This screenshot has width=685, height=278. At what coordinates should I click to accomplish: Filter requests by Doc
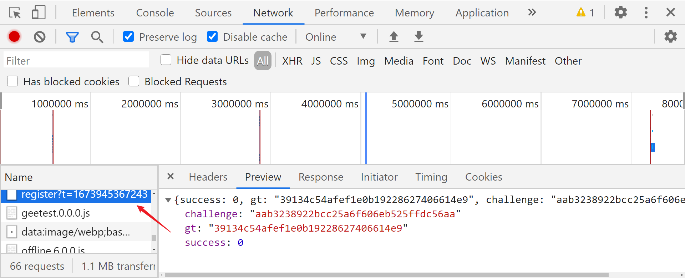coord(462,61)
